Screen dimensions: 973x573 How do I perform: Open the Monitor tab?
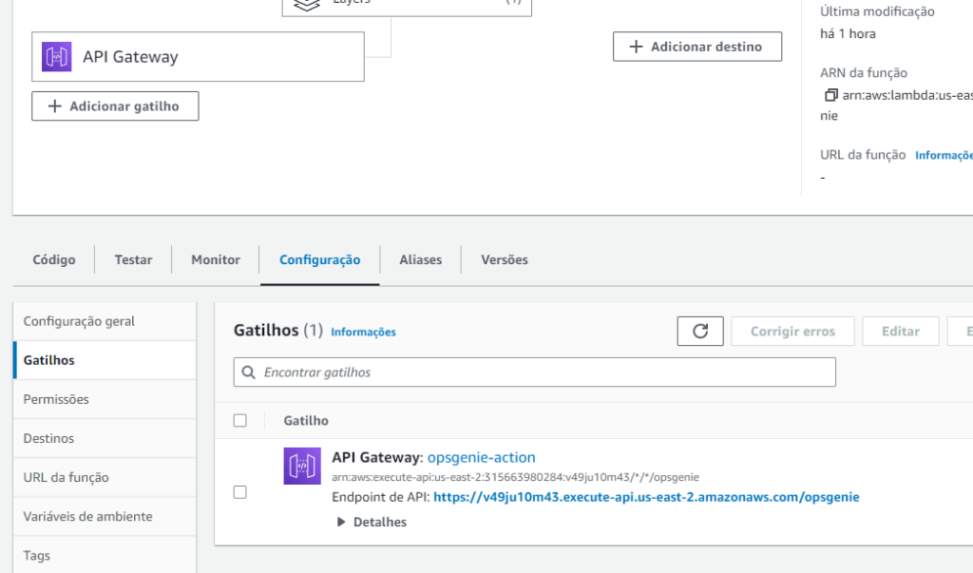pyautogui.click(x=216, y=259)
